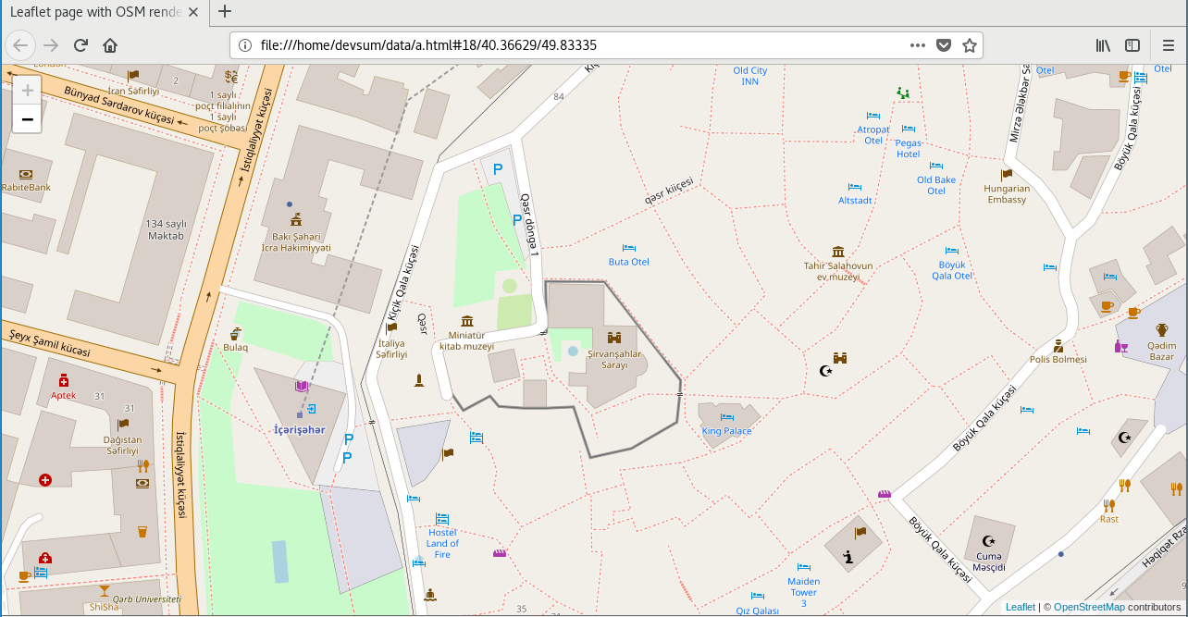Open the OpenStreetMap contributors link
1188x617 pixels.
[1089, 607]
